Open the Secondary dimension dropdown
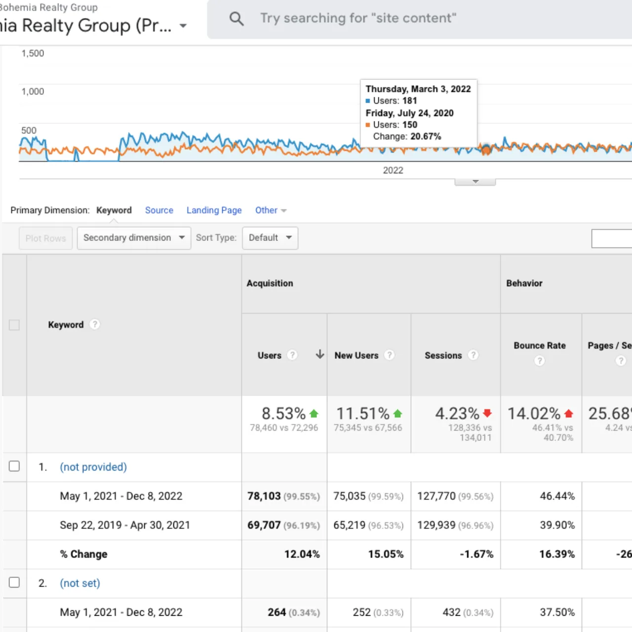Screen dimensions: 632x632 (x=134, y=238)
